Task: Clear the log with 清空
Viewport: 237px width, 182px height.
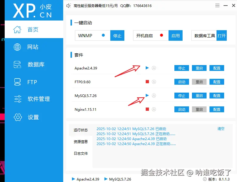Action: (221, 129)
